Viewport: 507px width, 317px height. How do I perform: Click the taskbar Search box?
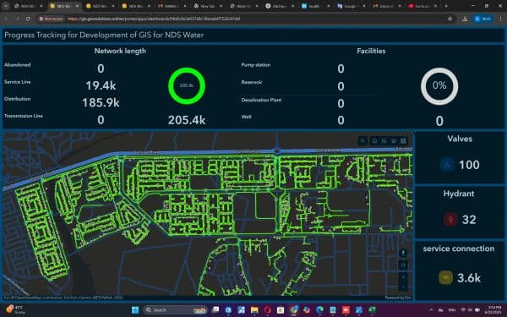tap(175, 310)
